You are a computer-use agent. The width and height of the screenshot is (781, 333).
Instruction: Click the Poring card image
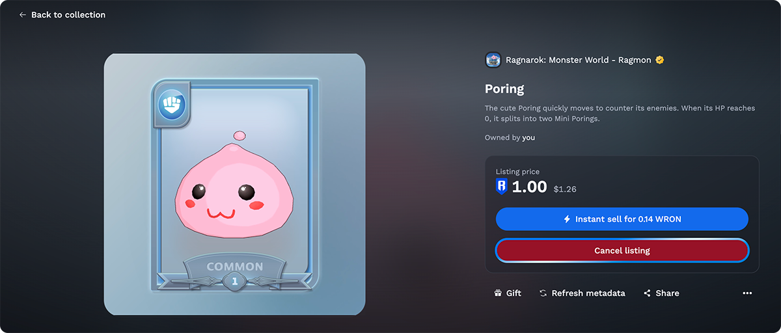point(234,185)
